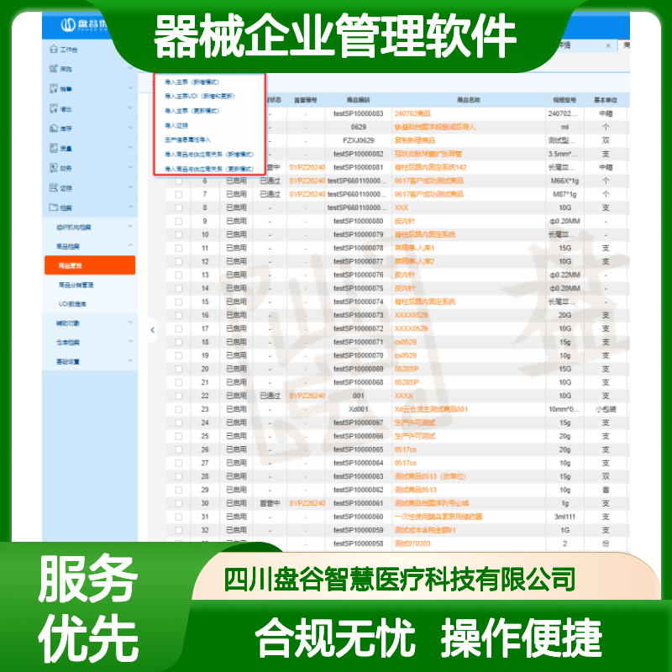Choose 导入主表（更新模式）menu entry
Viewport: 672px width, 672px height.
192,111
